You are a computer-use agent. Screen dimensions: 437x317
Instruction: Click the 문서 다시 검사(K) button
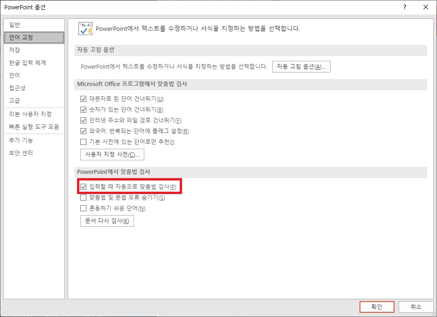[x=107, y=221]
